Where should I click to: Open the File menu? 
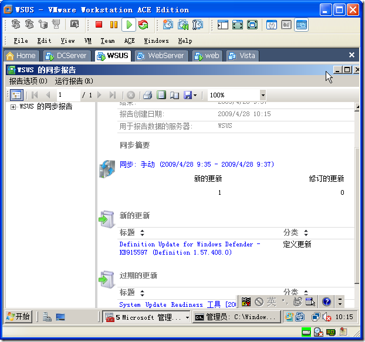point(21,40)
